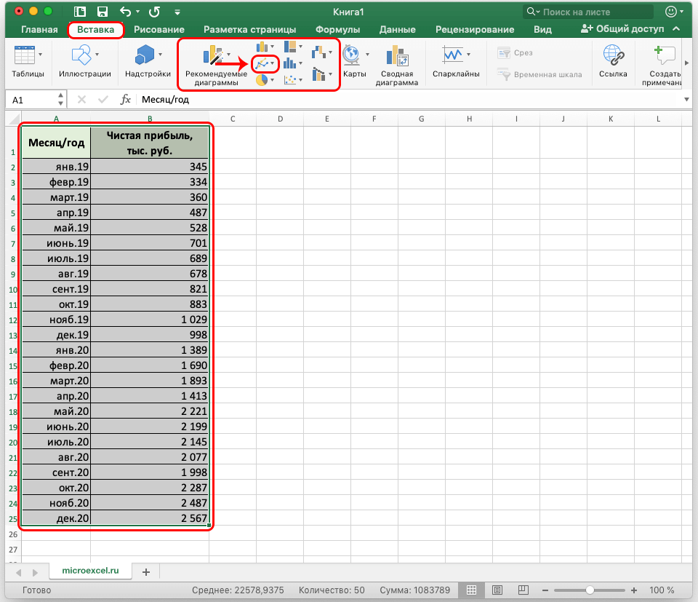Click the Общий доступ share button
Viewport: 698px width, 602px height.
click(x=622, y=29)
